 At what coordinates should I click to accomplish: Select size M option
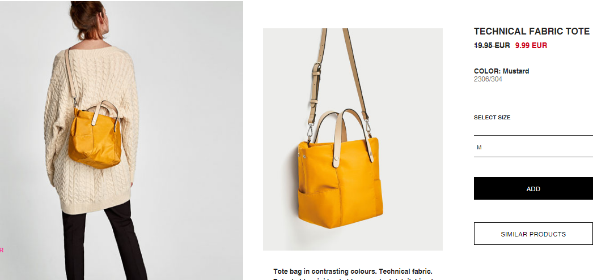tap(533, 147)
